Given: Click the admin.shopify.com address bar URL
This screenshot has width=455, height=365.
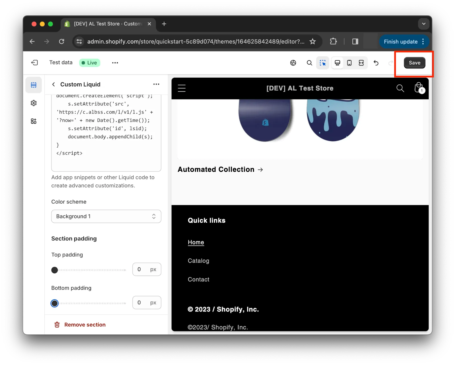Looking at the screenshot, I should coord(196,42).
